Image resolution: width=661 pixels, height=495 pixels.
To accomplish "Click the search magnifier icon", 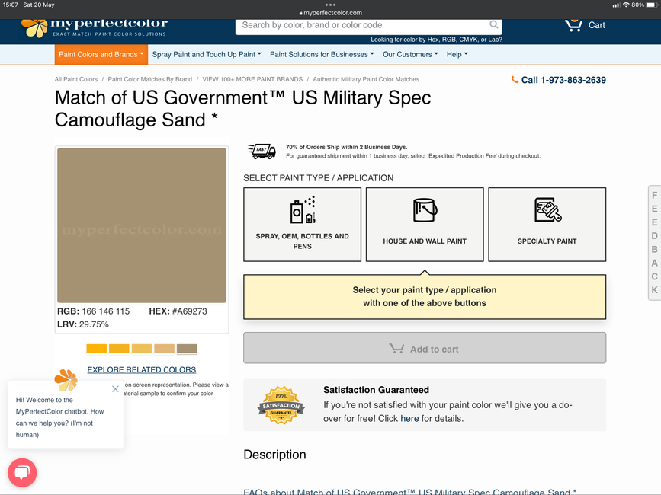I will [493, 25].
